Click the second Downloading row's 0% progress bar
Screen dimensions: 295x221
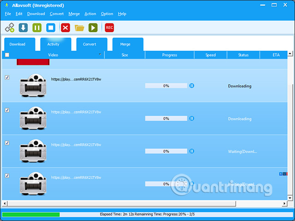click(166, 118)
